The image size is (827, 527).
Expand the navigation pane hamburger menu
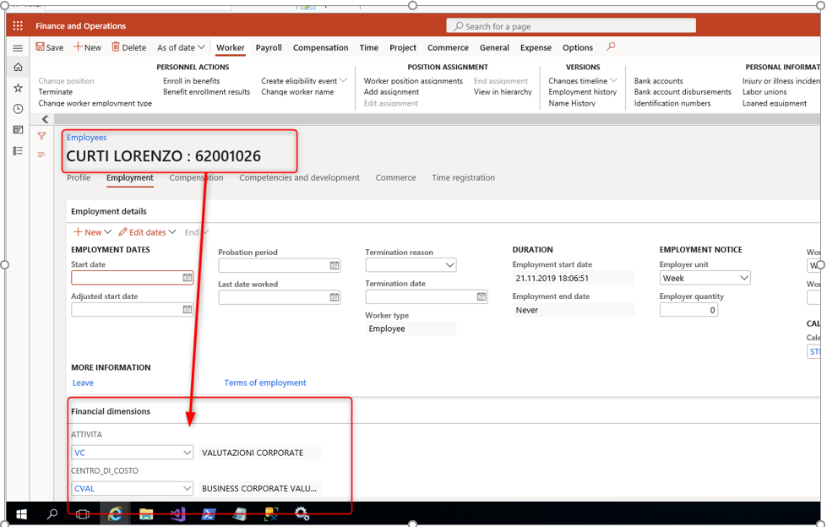point(18,48)
